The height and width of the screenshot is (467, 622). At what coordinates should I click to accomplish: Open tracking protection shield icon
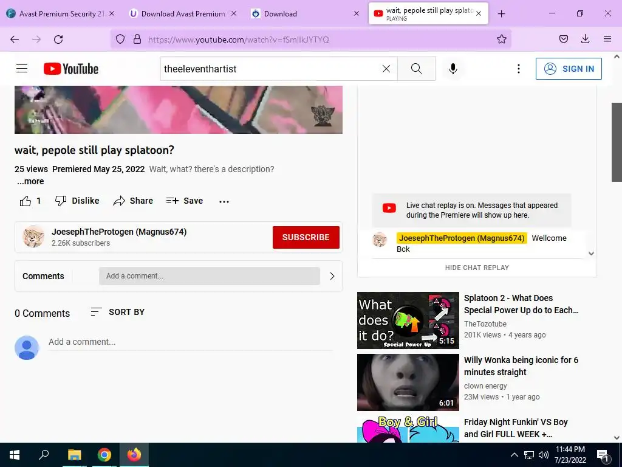pos(120,39)
